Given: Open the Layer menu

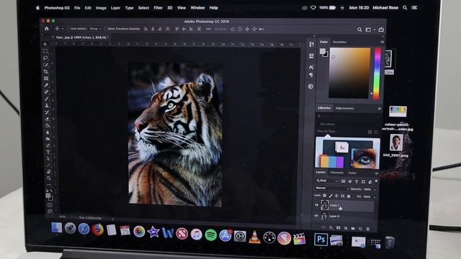Looking at the screenshot, I should 115,8.
